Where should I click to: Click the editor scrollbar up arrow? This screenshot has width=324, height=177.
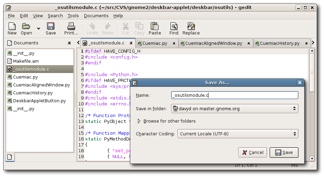[x=312, y=51]
